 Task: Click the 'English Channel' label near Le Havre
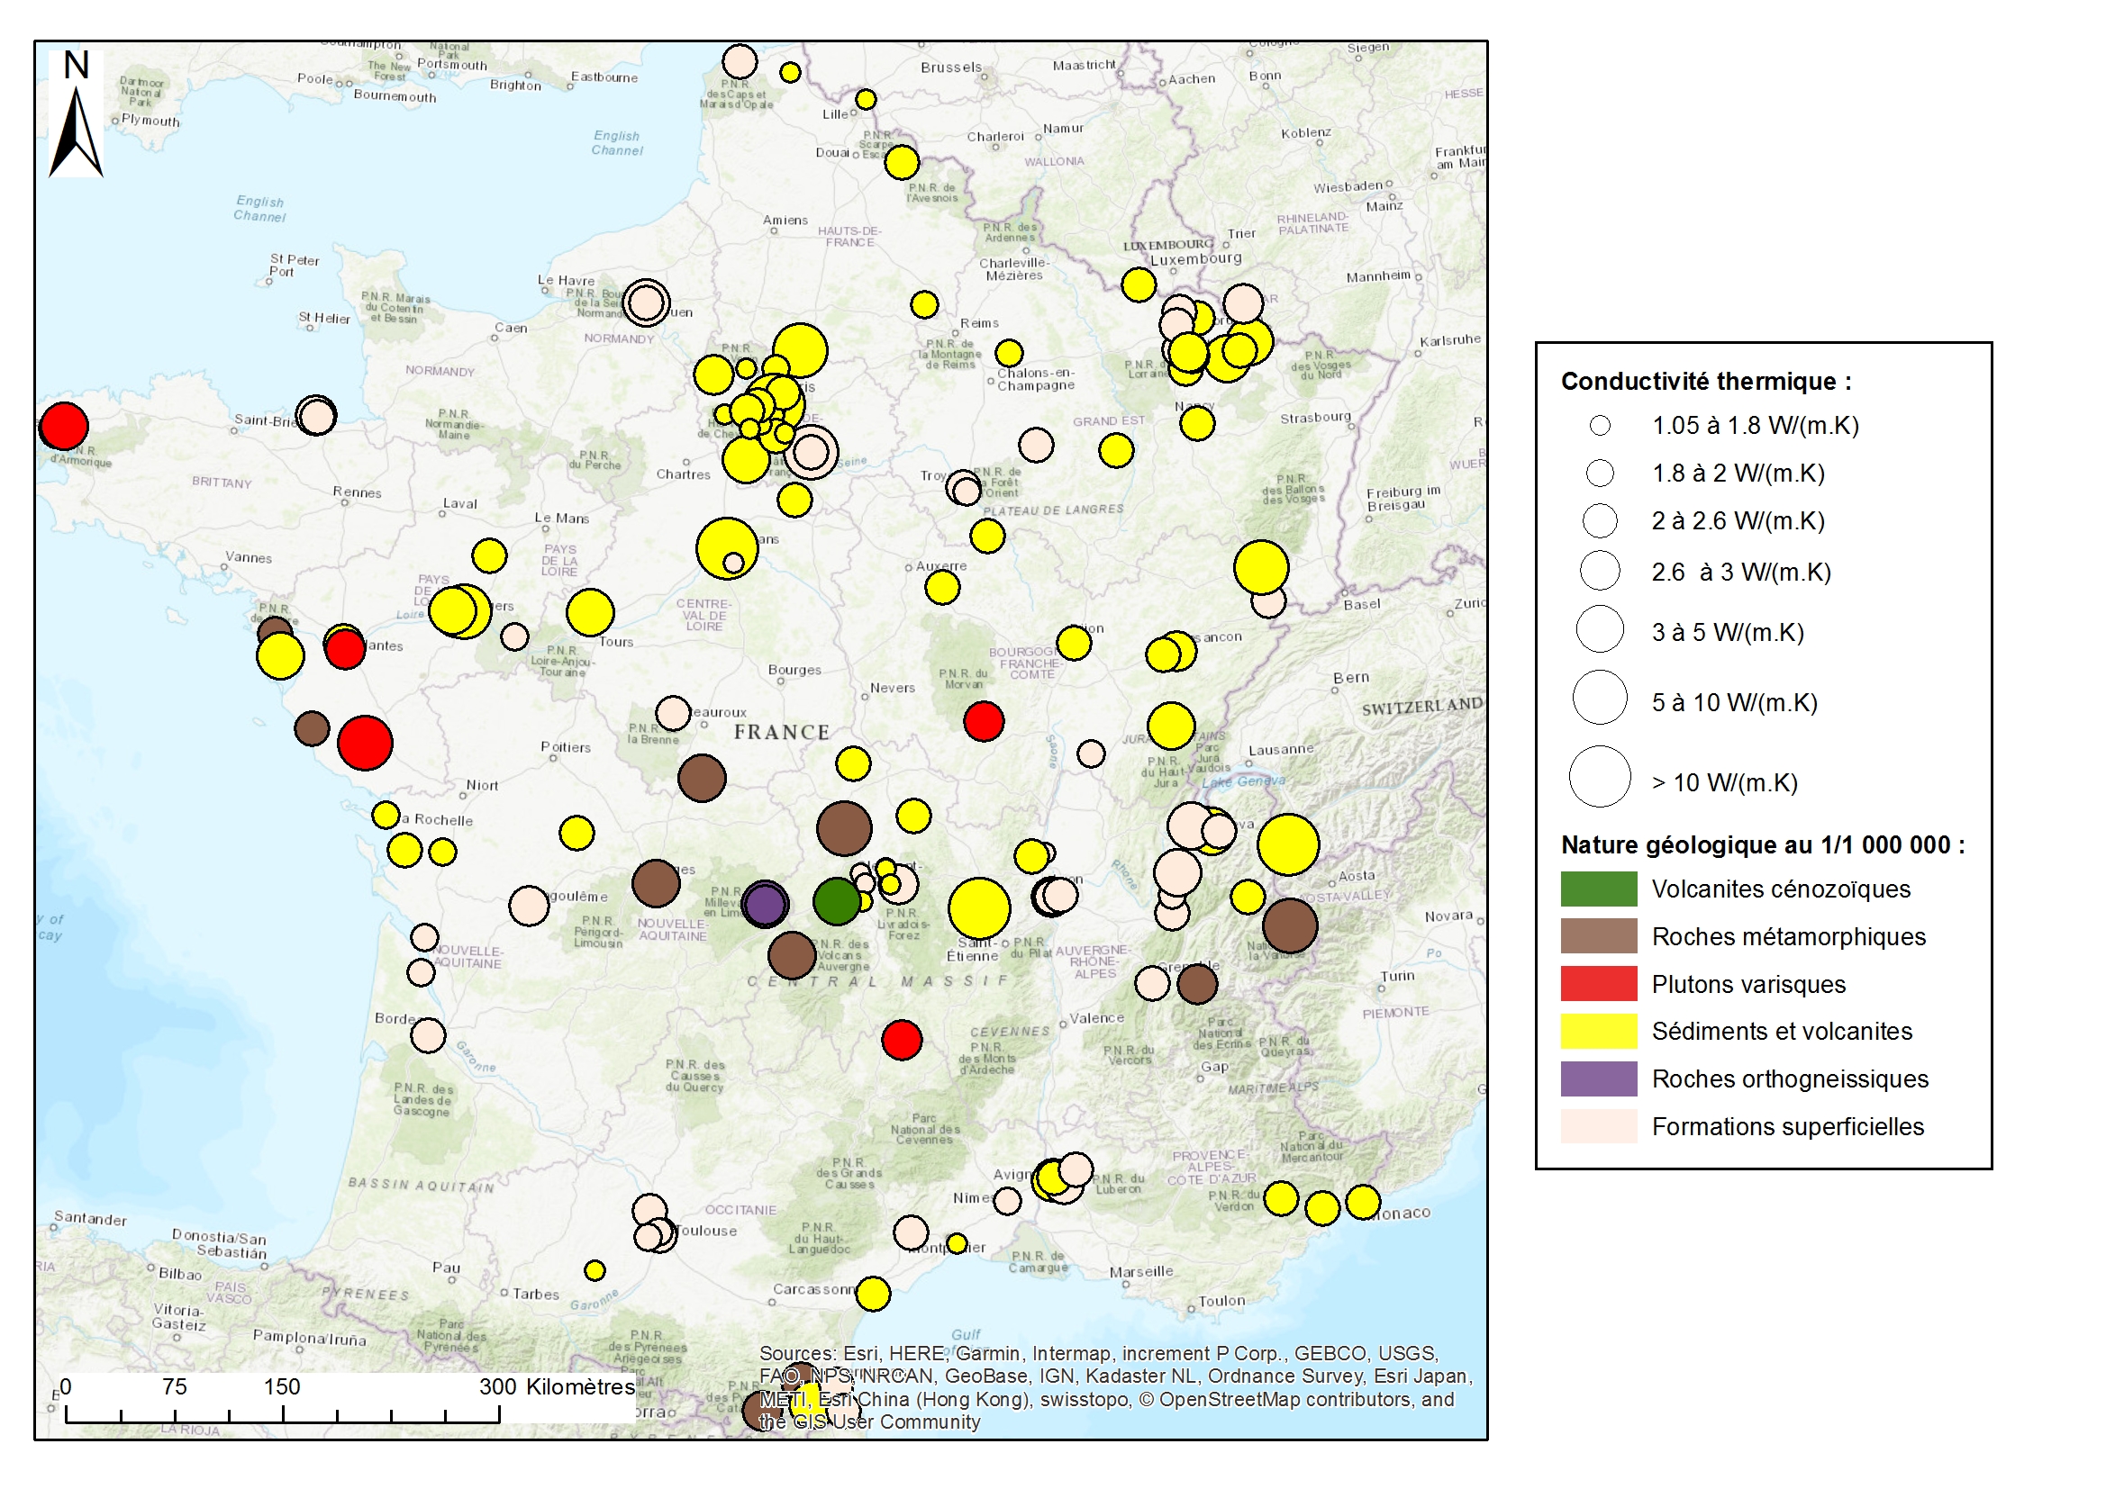pyautogui.click(x=616, y=143)
